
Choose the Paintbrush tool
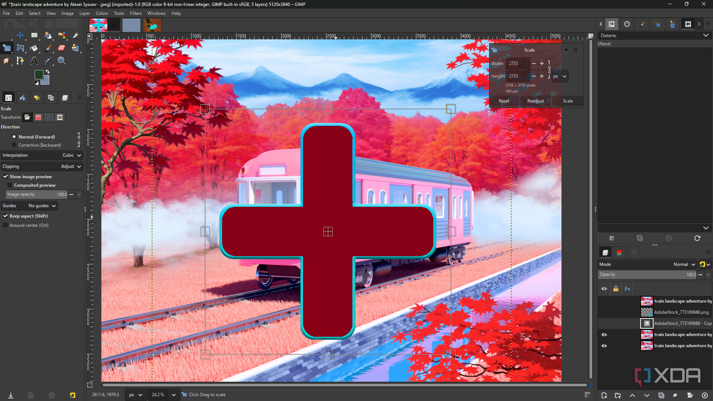coord(48,48)
